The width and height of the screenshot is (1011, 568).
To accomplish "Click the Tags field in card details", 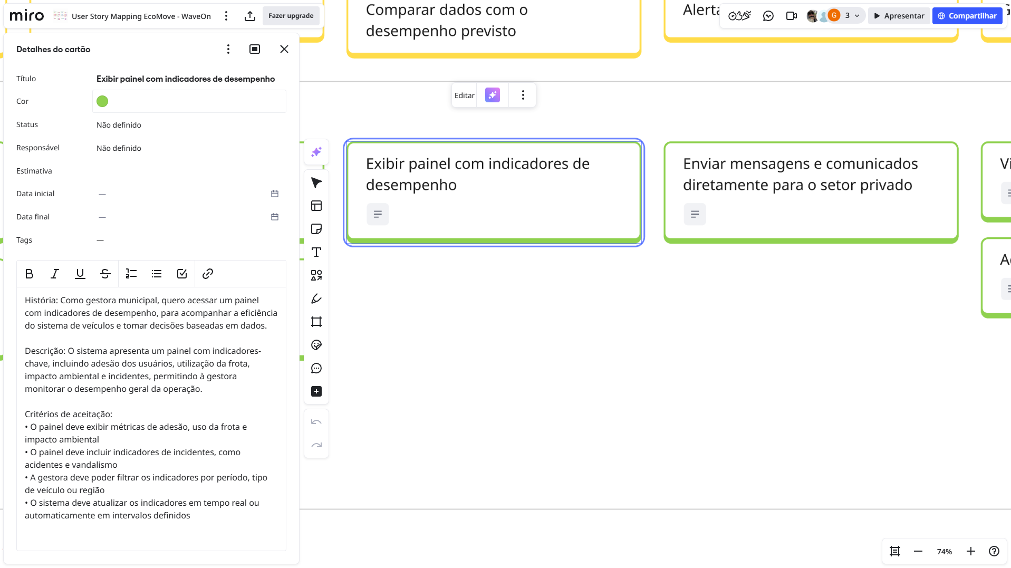I will tap(100, 240).
